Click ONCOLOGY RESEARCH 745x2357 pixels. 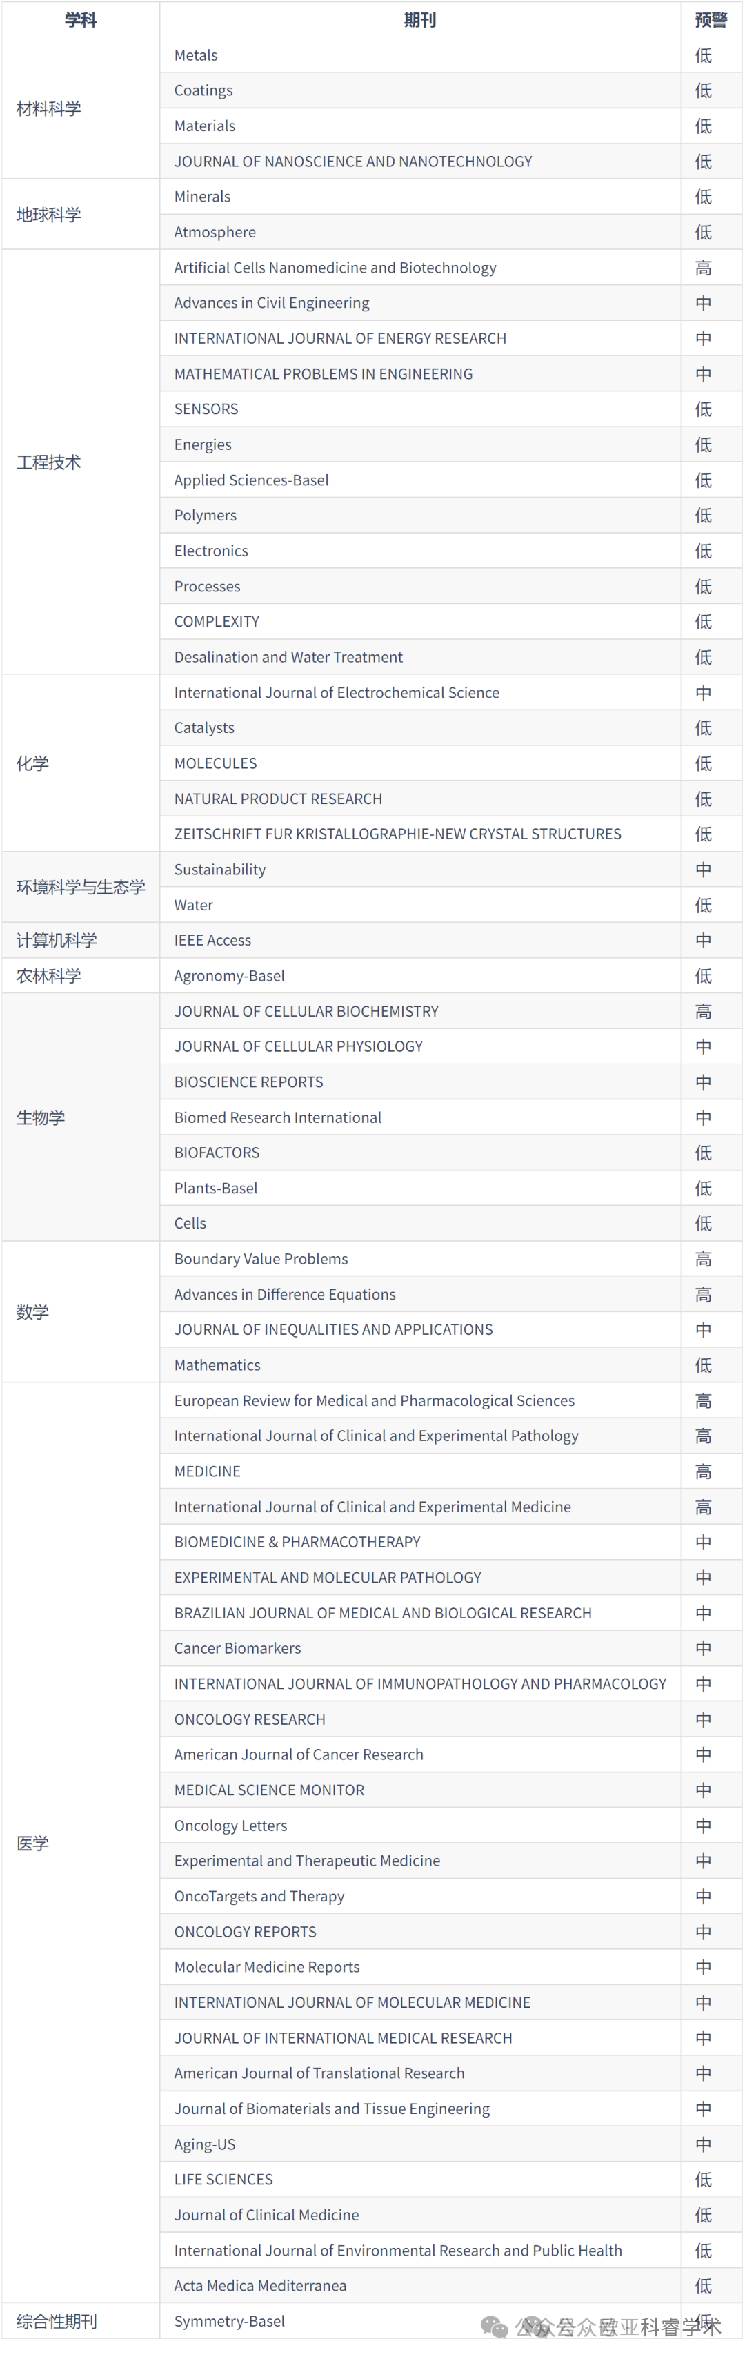click(x=250, y=1719)
